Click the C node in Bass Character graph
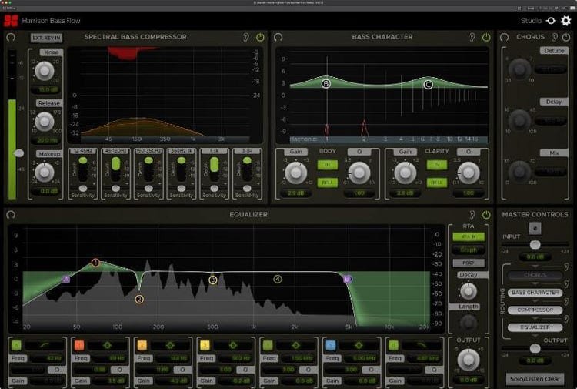 point(428,85)
